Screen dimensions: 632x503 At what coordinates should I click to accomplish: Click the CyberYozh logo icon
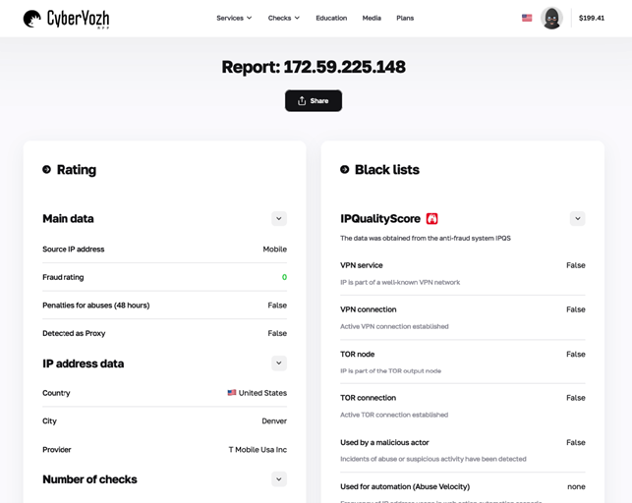coord(32,19)
